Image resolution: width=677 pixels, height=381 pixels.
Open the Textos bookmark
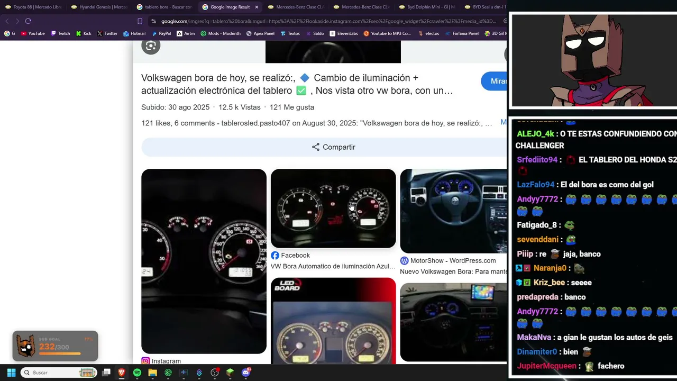click(290, 33)
